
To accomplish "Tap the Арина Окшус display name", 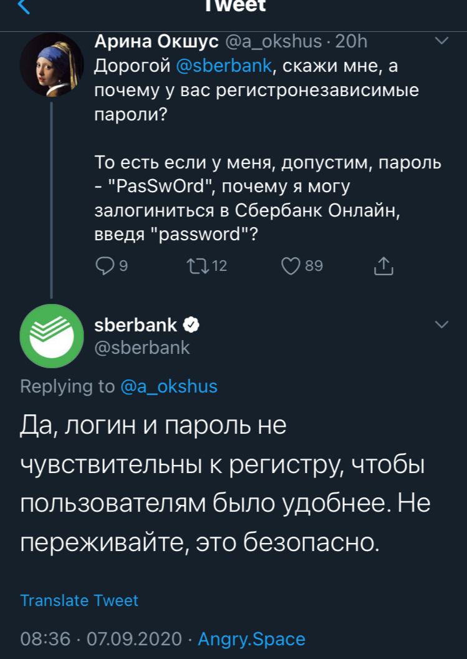I will coord(156,42).
